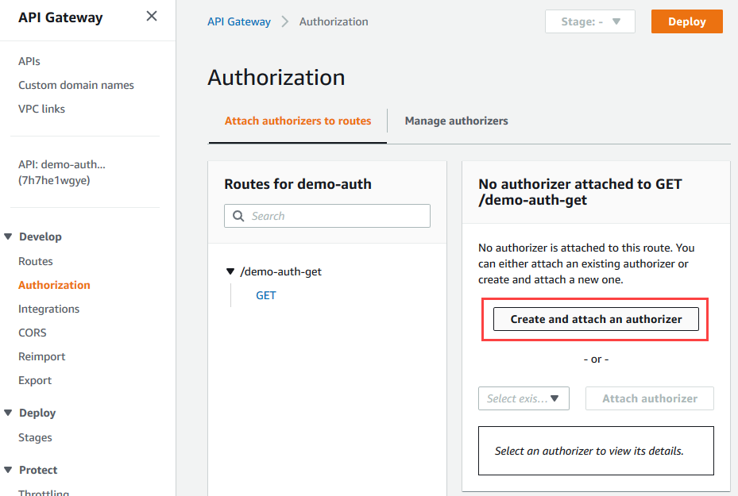The width and height of the screenshot is (738, 496).
Task: Click Create and attach an authorizer
Action: point(595,318)
